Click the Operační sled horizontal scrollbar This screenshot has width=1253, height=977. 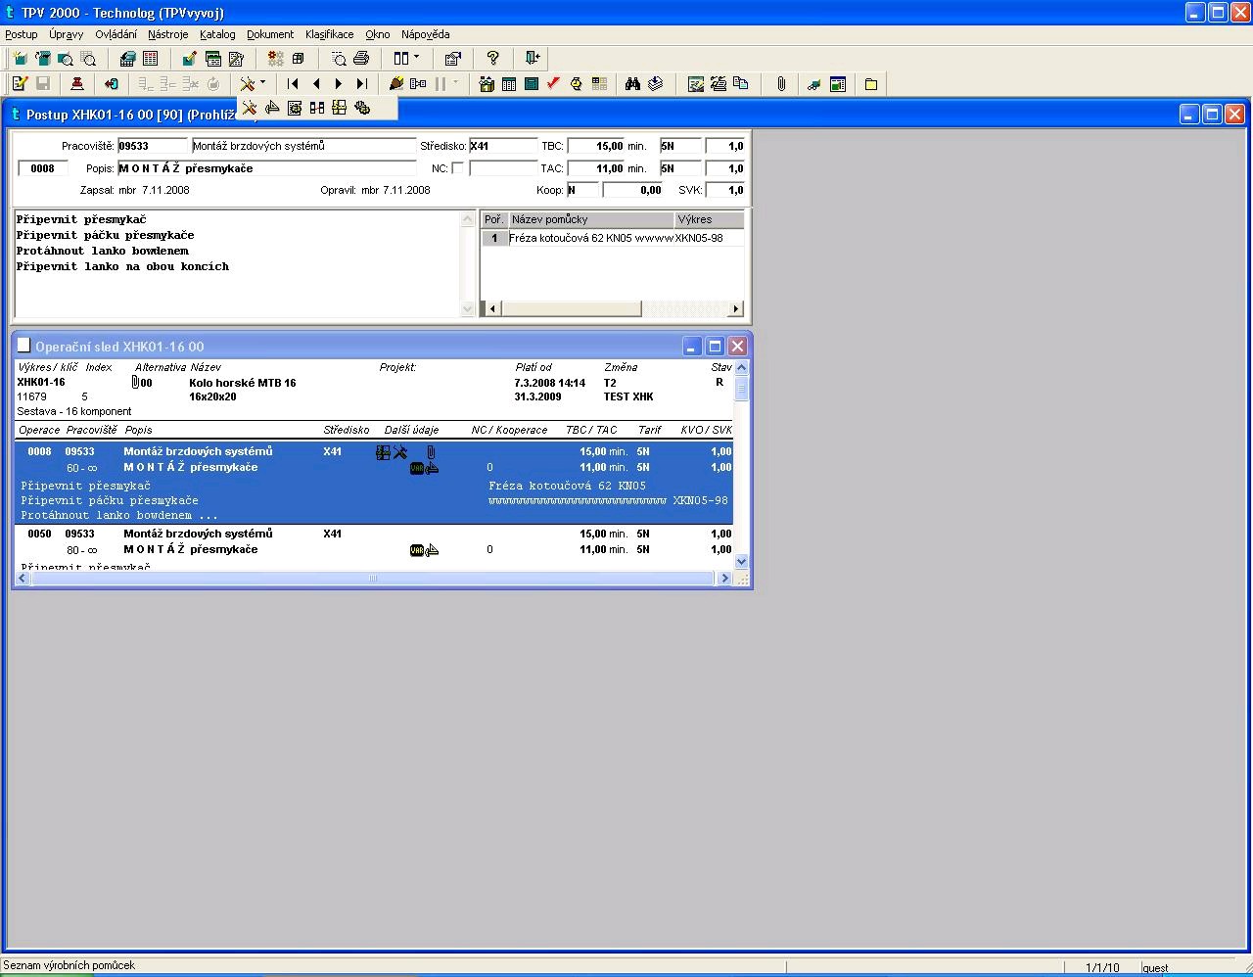click(x=373, y=579)
